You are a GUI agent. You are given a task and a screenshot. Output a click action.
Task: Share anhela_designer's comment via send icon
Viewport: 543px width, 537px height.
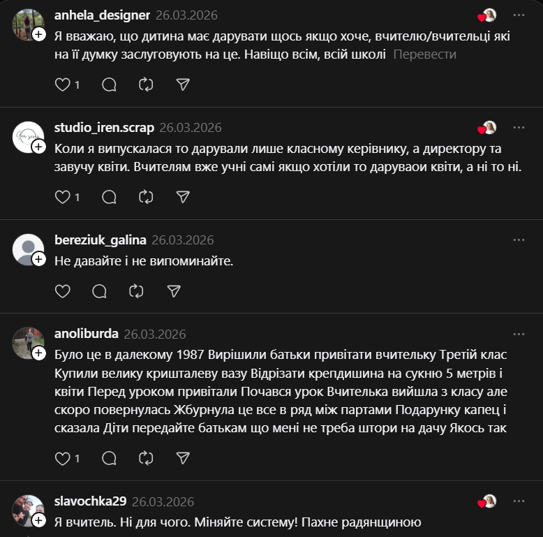pyautogui.click(x=183, y=84)
